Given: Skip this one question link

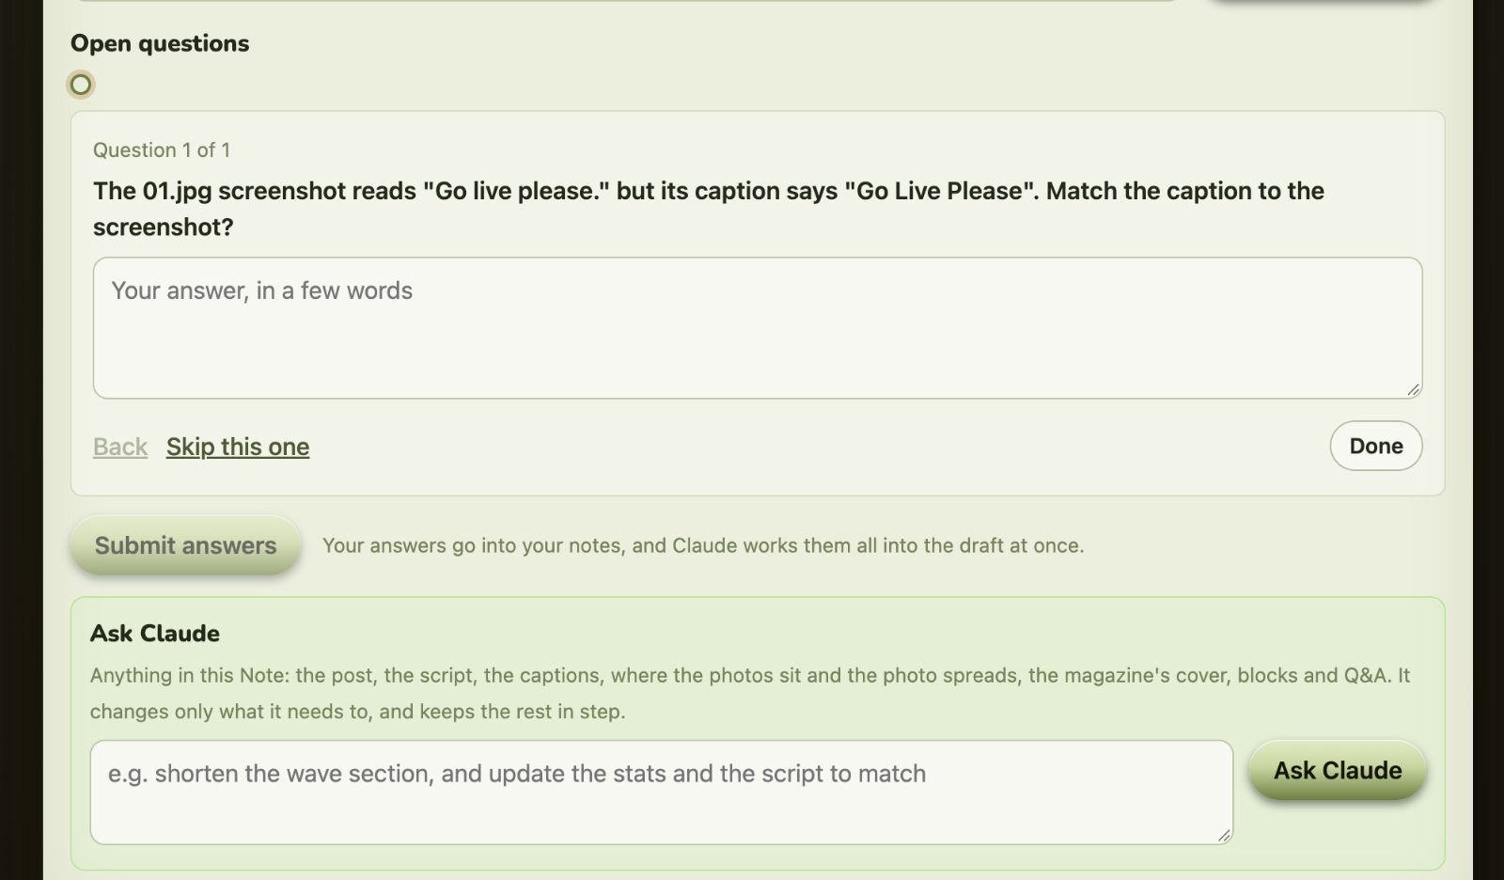Looking at the screenshot, I should 238,447.
